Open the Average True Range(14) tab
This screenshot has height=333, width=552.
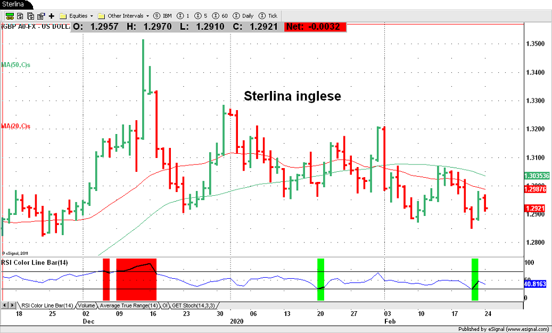coord(128,305)
